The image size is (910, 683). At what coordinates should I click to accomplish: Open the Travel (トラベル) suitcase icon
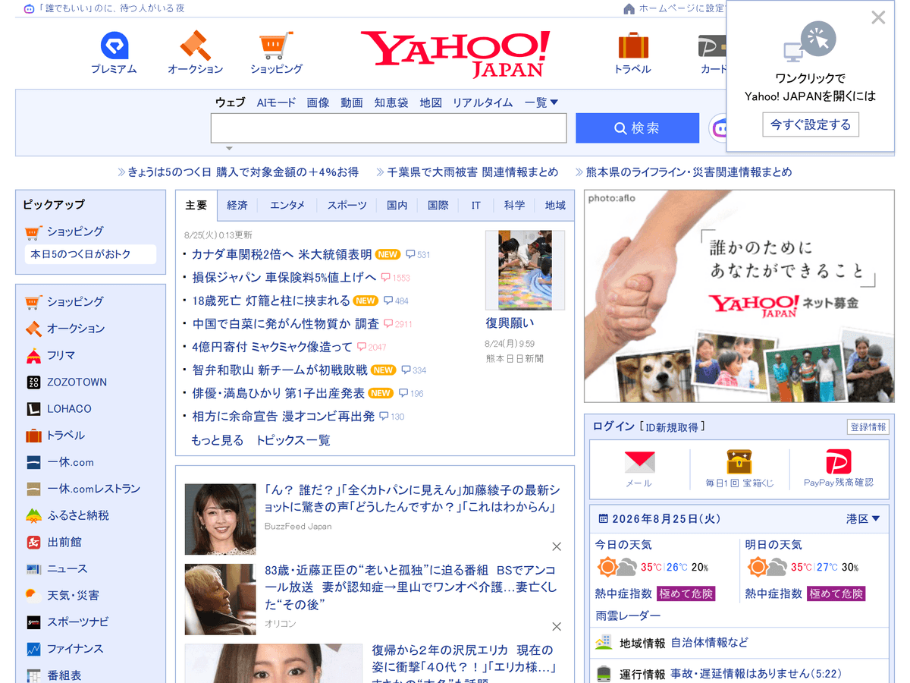point(633,46)
